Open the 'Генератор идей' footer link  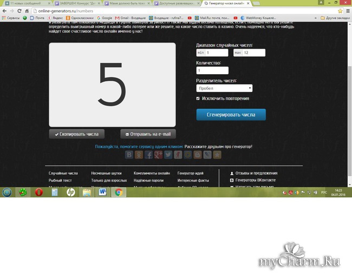tap(190, 173)
